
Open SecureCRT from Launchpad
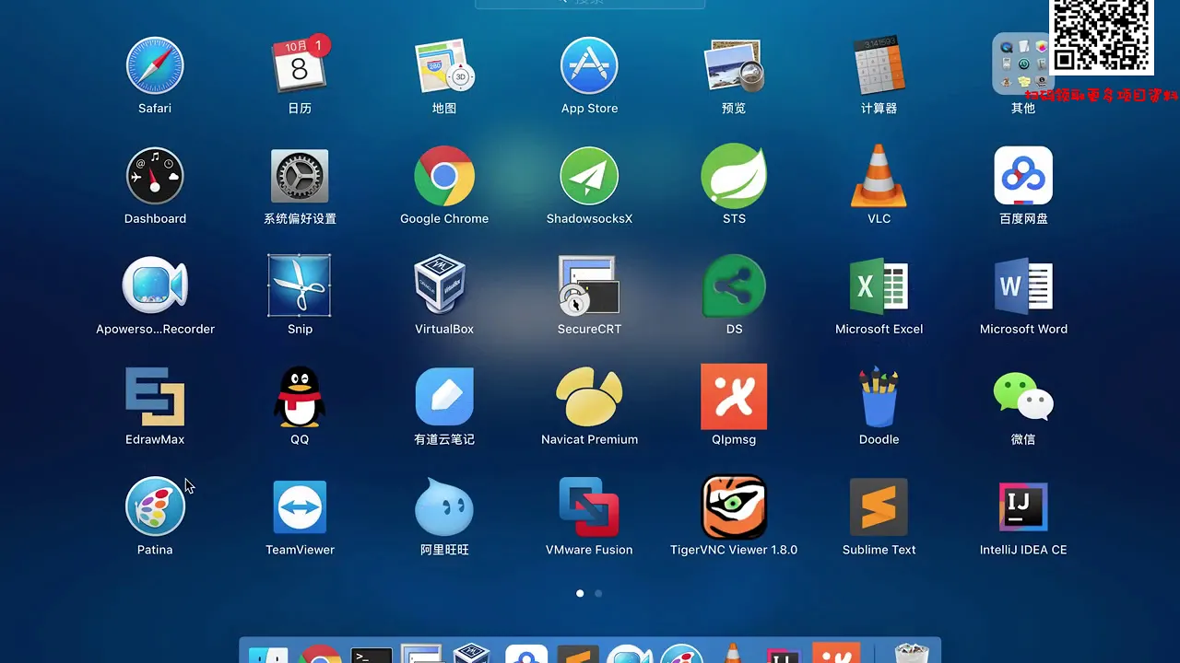589,286
